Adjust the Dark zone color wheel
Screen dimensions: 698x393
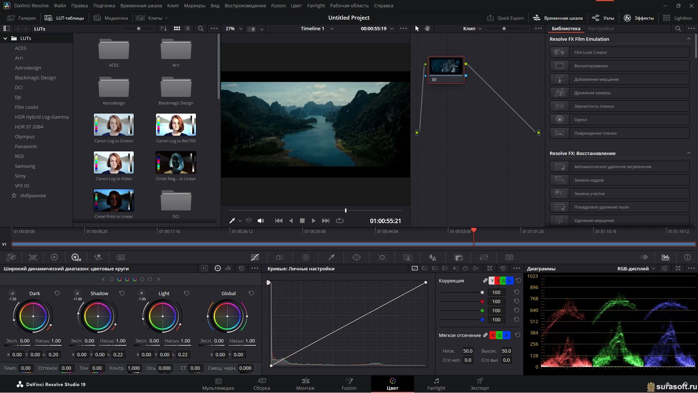(x=33, y=316)
